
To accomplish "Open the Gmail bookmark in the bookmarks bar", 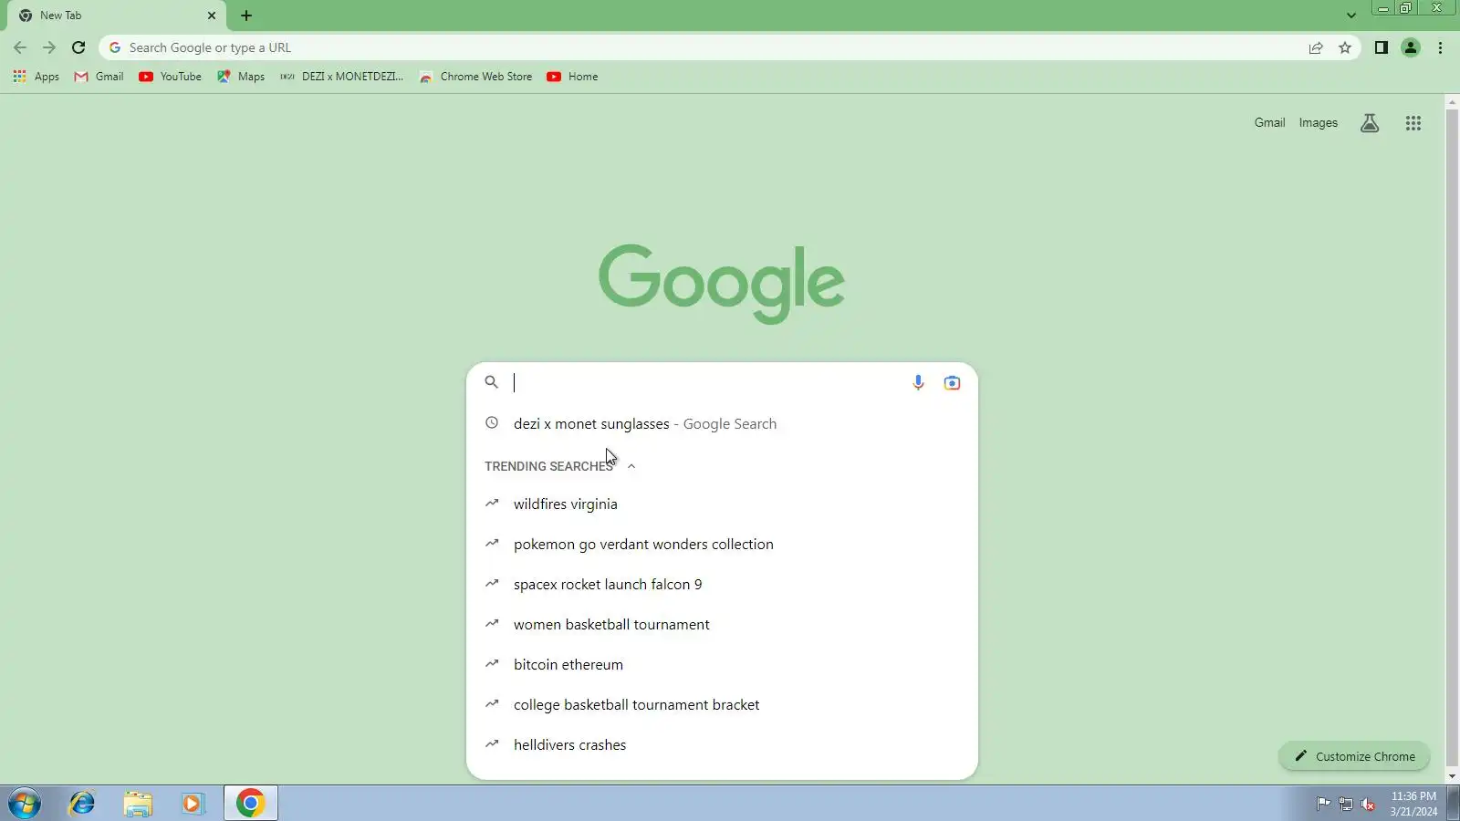I will click(x=99, y=77).
